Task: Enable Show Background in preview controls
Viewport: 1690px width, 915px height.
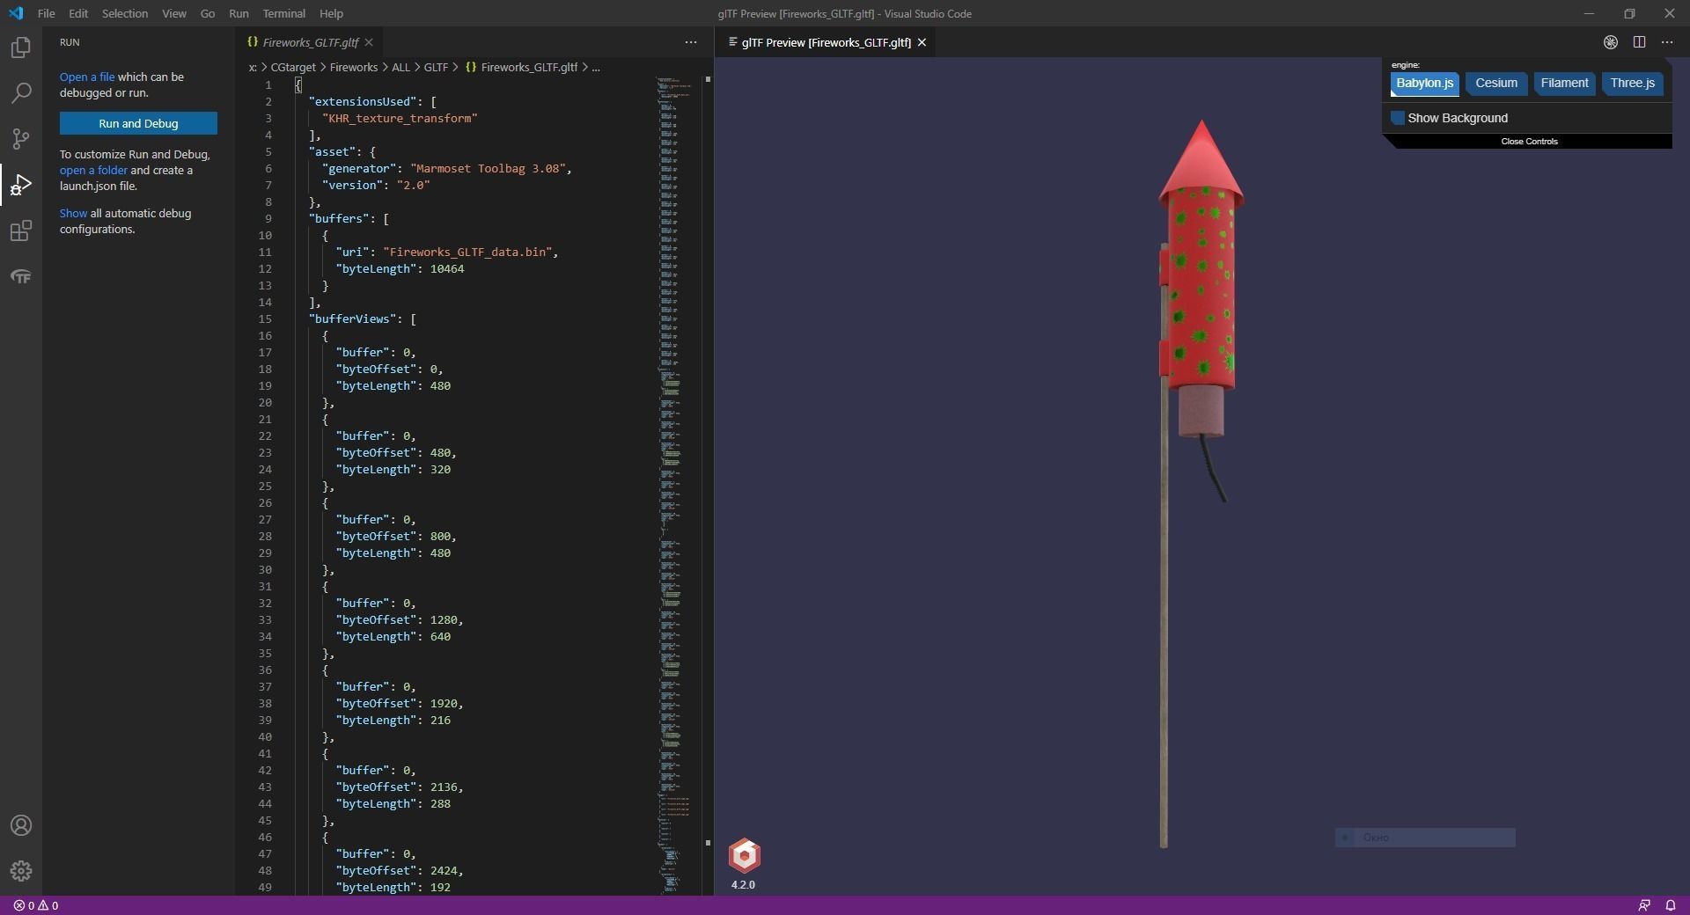Action: tap(1398, 117)
